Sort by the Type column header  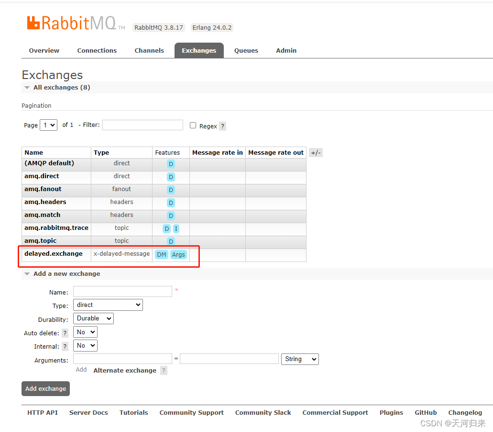(101, 153)
